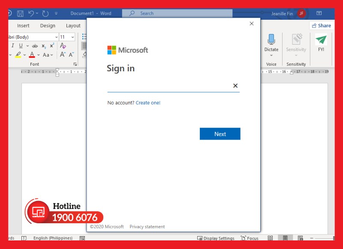Open Display Settings in status bar
The height and width of the screenshot is (249, 343).
click(x=216, y=238)
